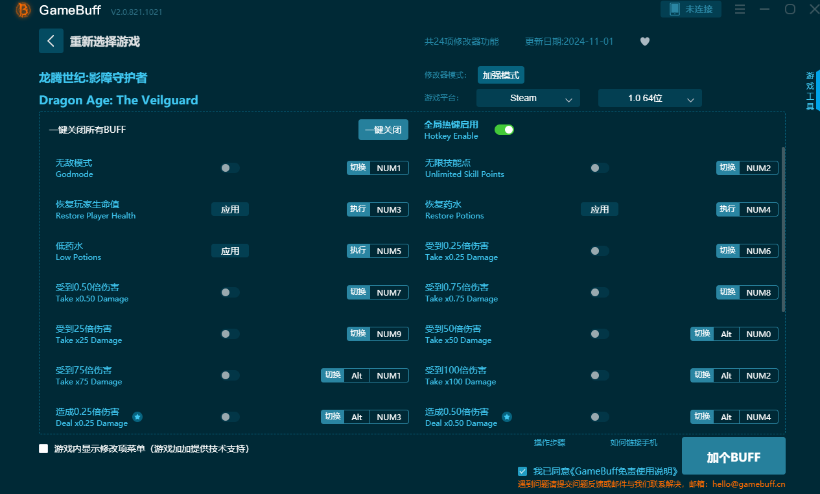The image size is (820, 494).
Task: Click the Dragon Age: The Veilguard title
Action: (x=119, y=100)
